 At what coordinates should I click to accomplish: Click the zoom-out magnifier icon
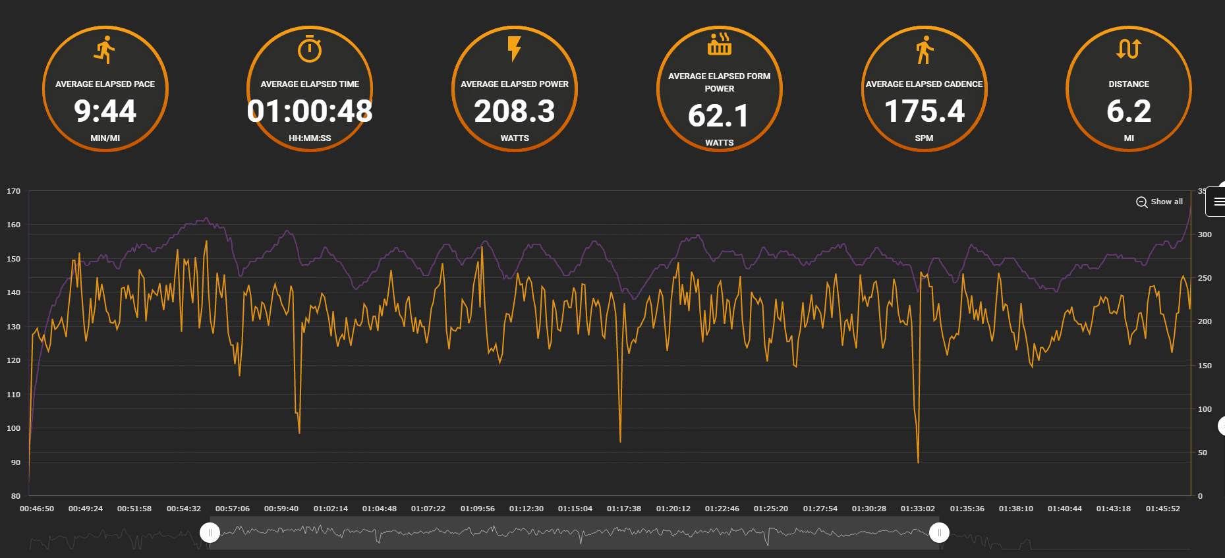(x=1142, y=202)
